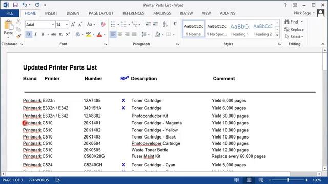Image resolution: width=328 pixels, height=184 pixels.
Task: Decrease the paragraph indent
Action: click(x=148, y=25)
